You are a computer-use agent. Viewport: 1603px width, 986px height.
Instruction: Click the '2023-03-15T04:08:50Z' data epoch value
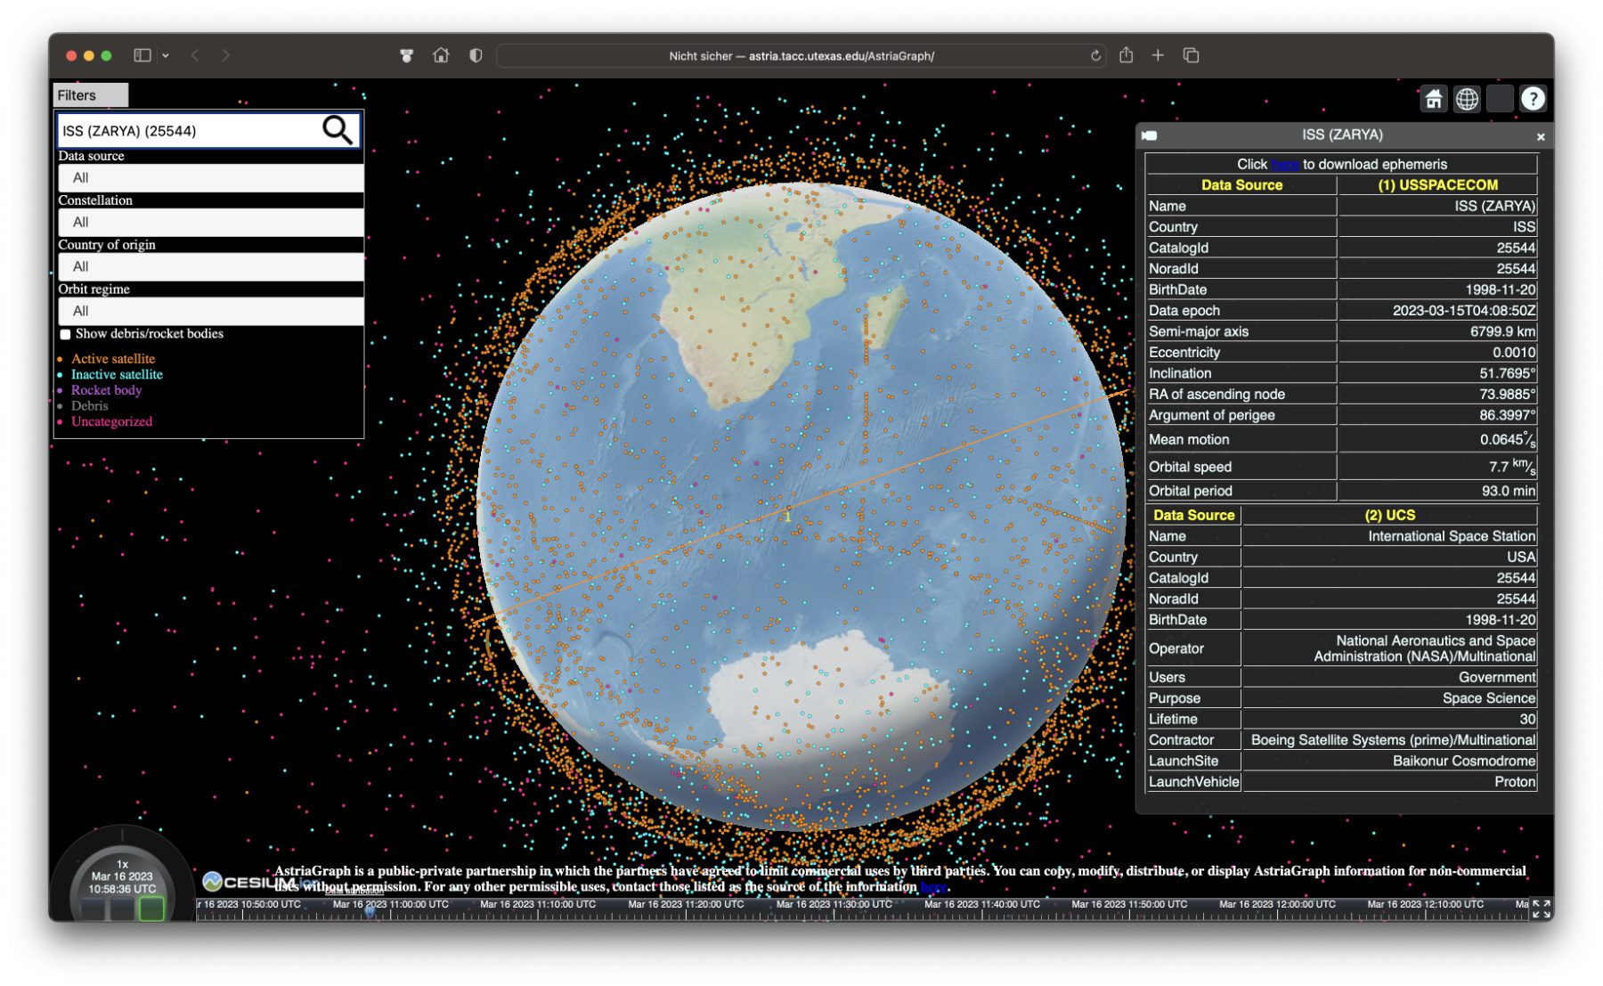(x=1464, y=310)
